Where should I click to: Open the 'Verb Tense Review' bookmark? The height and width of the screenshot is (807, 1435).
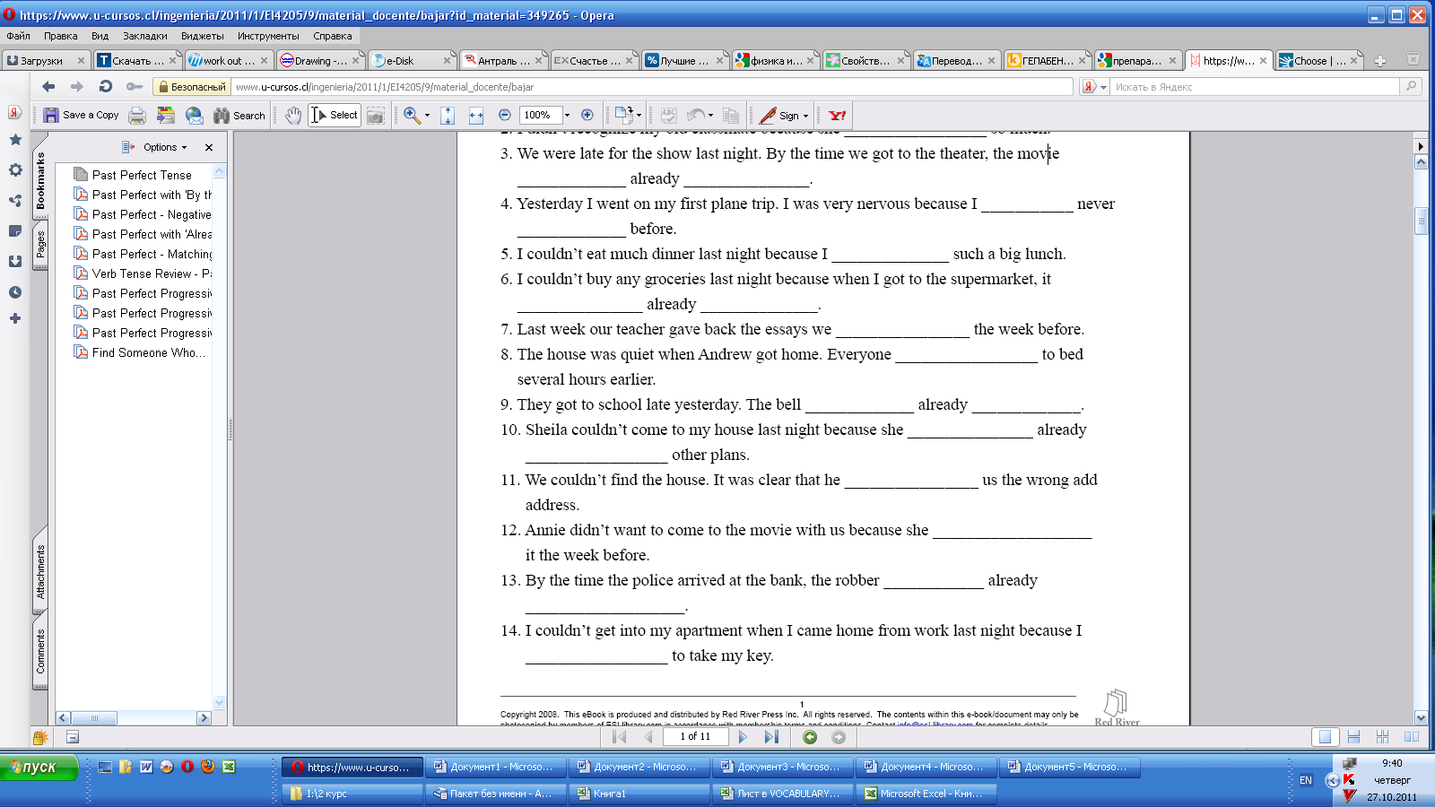pos(143,273)
